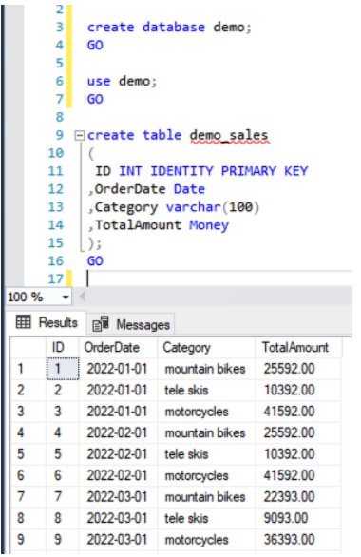Switch to the Results tab
The image size is (361, 557).
tap(47, 322)
